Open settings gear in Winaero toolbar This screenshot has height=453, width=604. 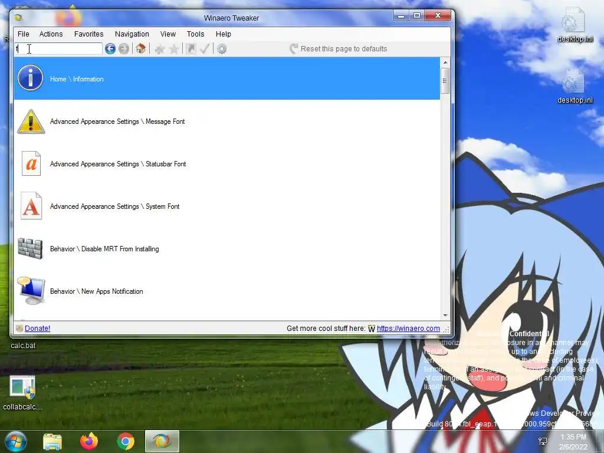click(x=222, y=49)
